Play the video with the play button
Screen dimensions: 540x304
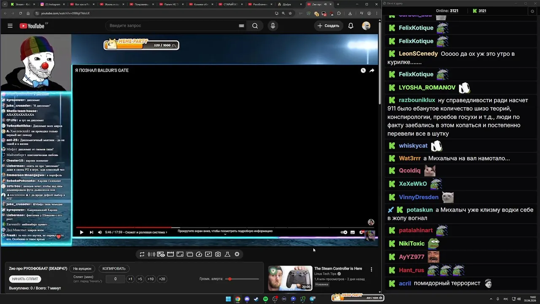point(81,232)
